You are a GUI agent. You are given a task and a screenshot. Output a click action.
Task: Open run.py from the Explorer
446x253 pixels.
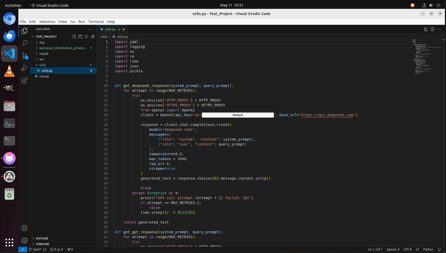click(44, 76)
